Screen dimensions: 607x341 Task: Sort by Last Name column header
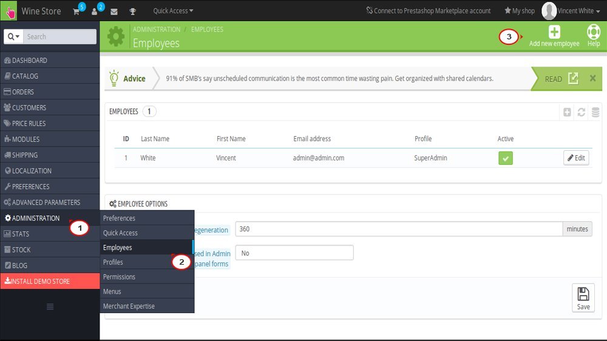click(155, 139)
